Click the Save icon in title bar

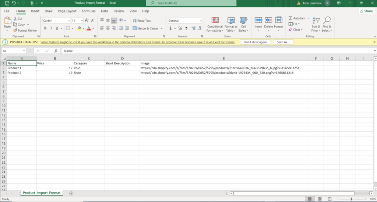7,3
